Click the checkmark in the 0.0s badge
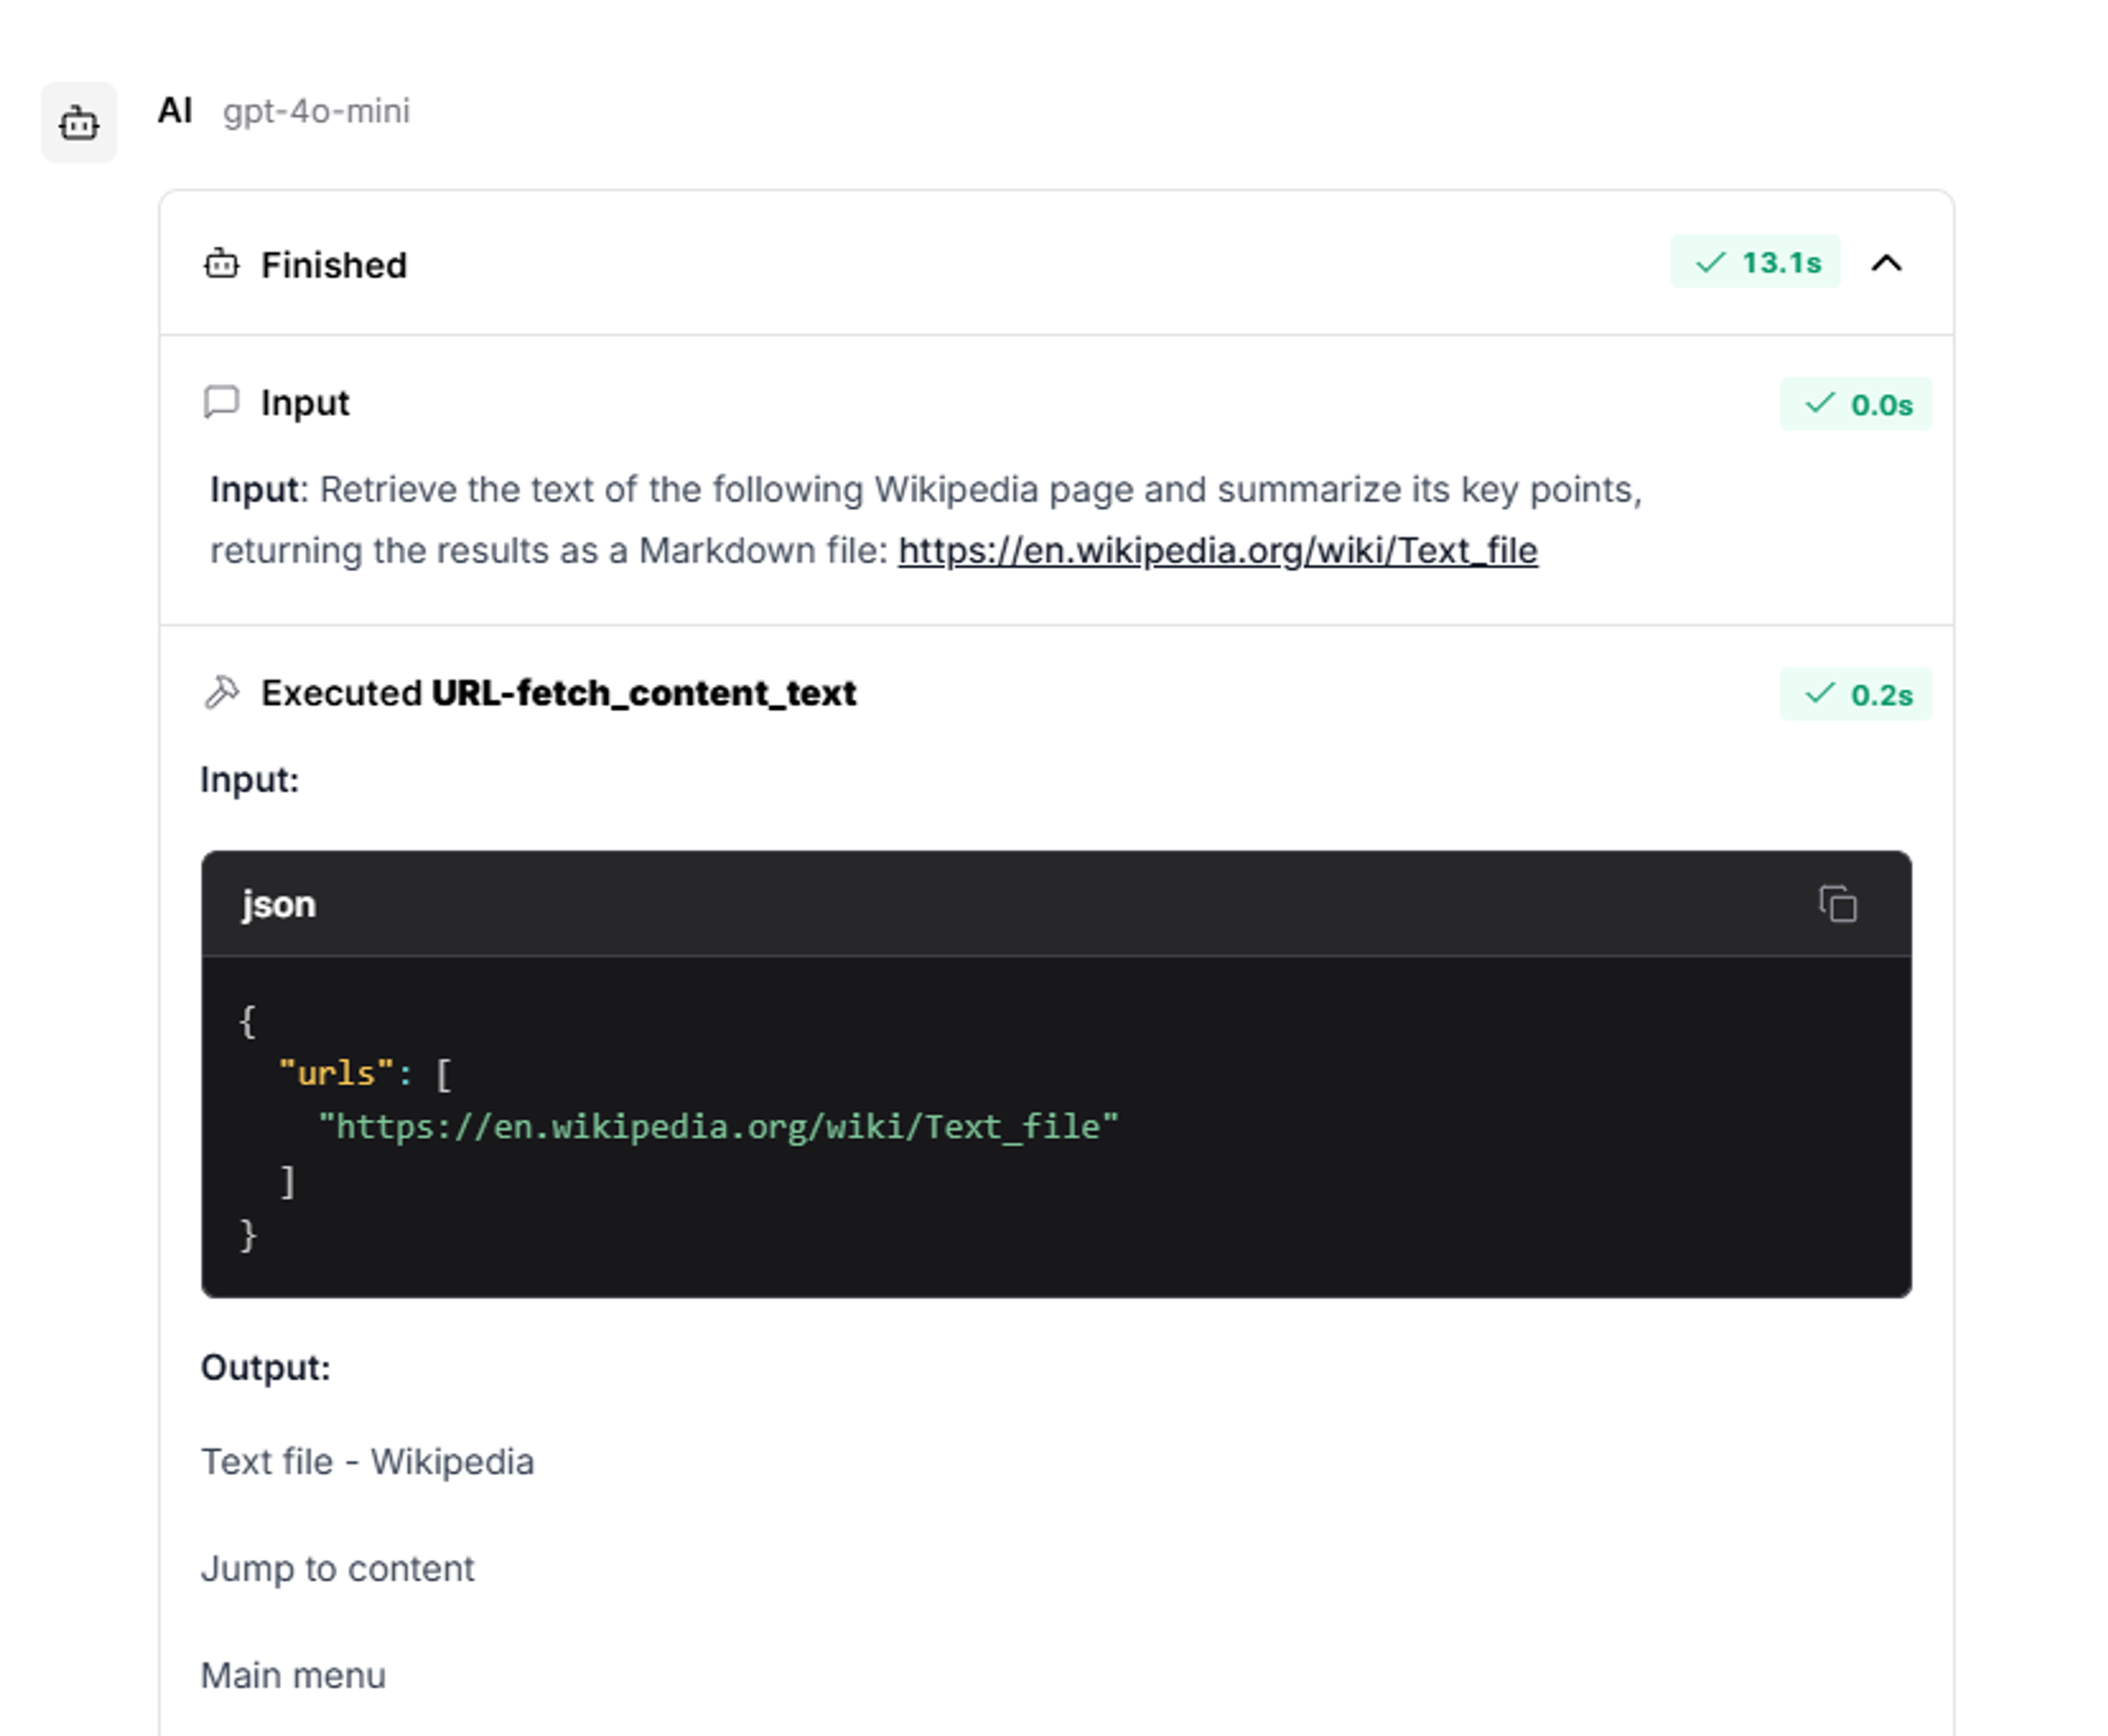Image resolution: width=2108 pixels, height=1736 pixels. pyautogui.click(x=1819, y=403)
